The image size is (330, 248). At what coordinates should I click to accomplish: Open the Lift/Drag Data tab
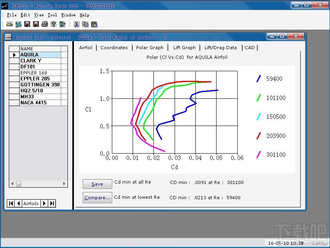pyautogui.click(x=221, y=48)
